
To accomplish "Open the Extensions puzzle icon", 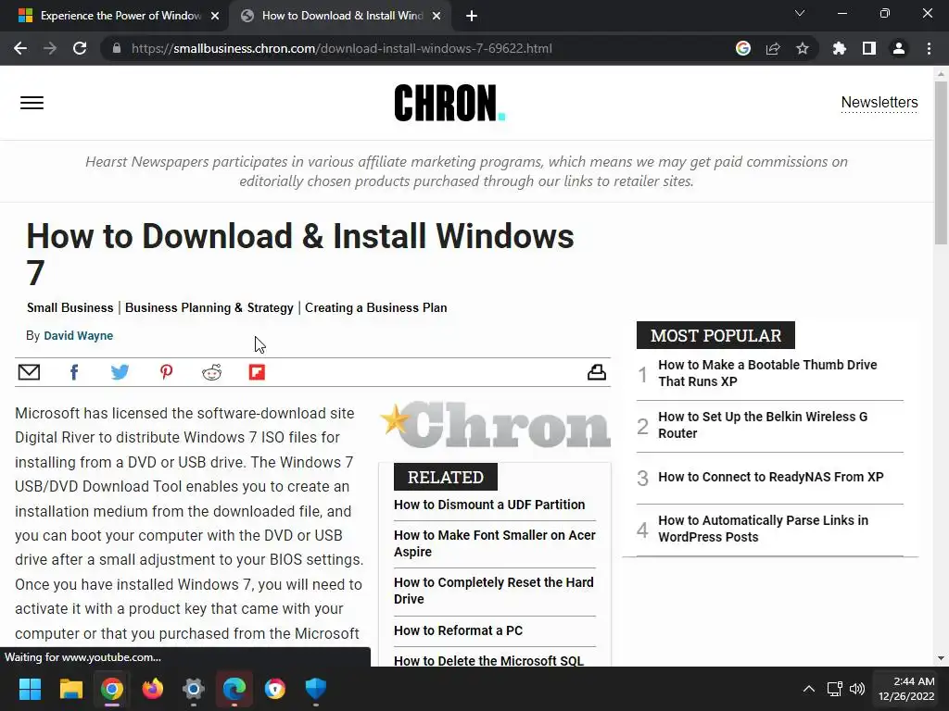I will click(x=840, y=48).
